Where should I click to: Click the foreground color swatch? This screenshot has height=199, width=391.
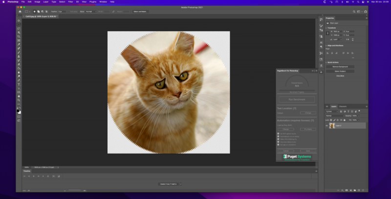coord(18,110)
